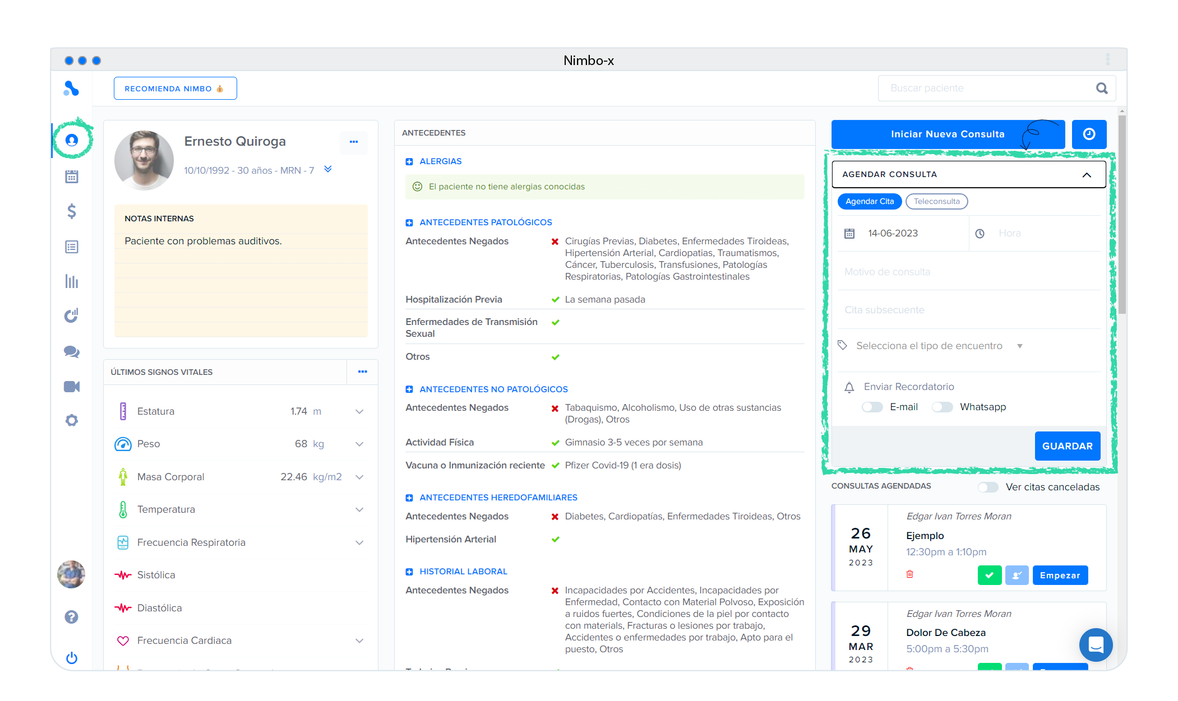Open the video camera sidebar icon
Viewport: 1178px width, 701px height.
tap(71, 387)
